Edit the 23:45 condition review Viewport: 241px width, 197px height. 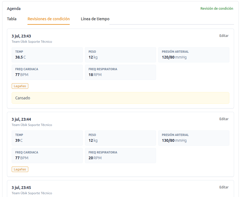click(x=224, y=187)
